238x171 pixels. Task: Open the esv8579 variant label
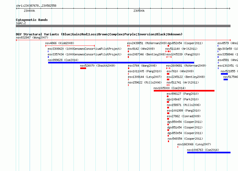228,43
